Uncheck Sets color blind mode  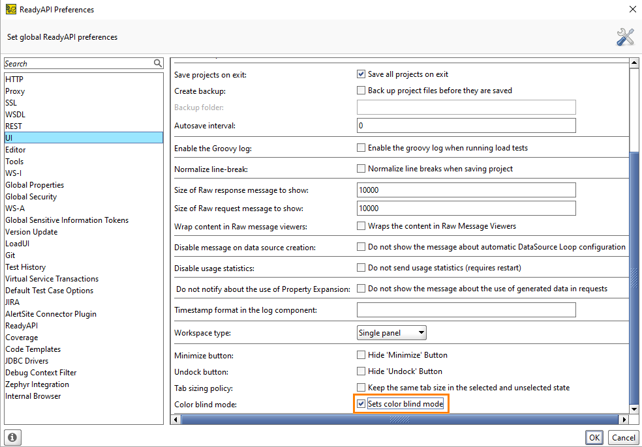(361, 403)
